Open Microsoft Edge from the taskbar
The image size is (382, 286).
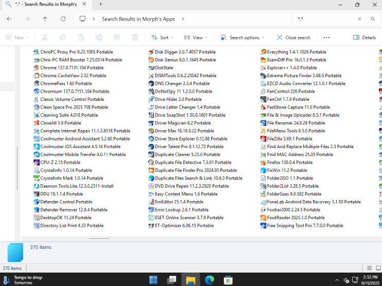pyautogui.click(x=209, y=280)
